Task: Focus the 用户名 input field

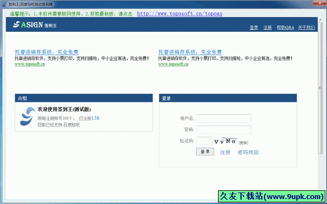Action: (223, 119)
